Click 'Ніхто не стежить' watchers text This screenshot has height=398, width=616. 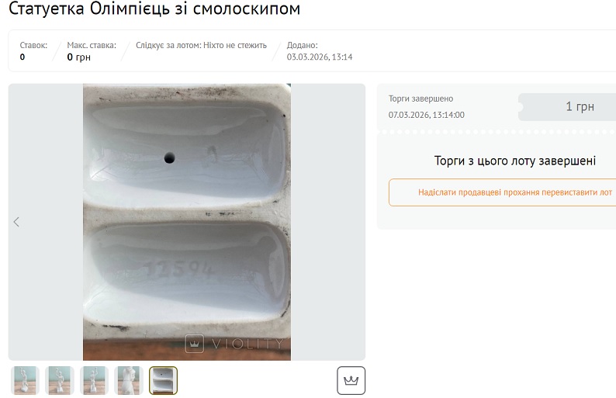click(234, 45)
